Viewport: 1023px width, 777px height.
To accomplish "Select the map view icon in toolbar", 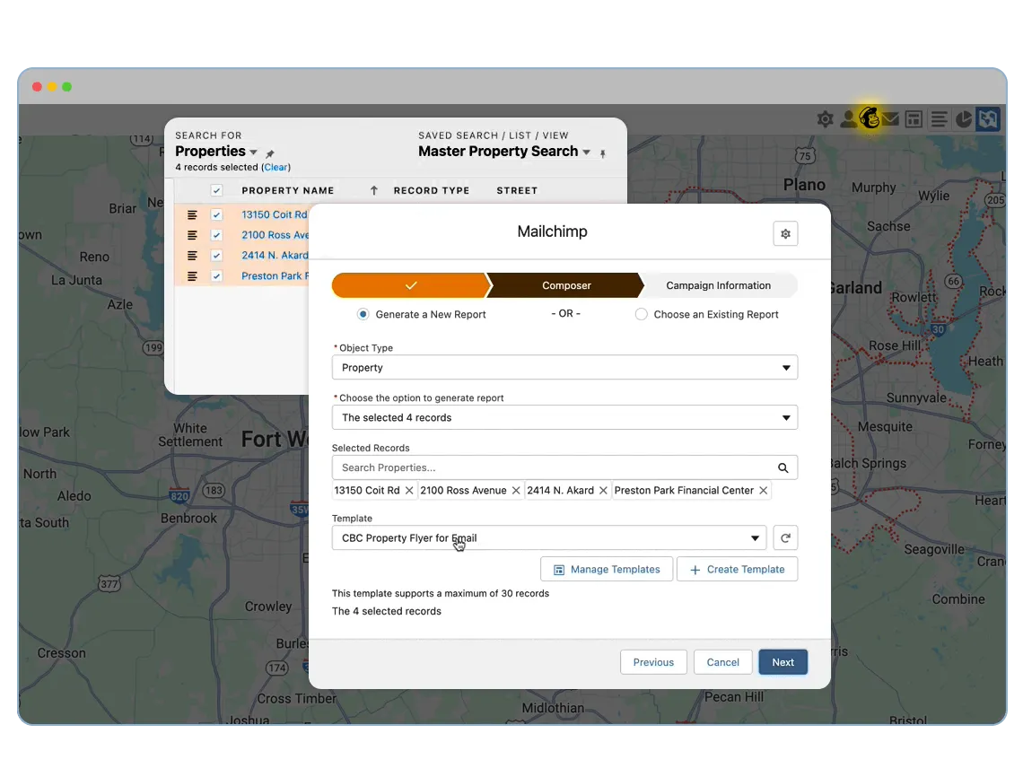I will tap(988, 119).
